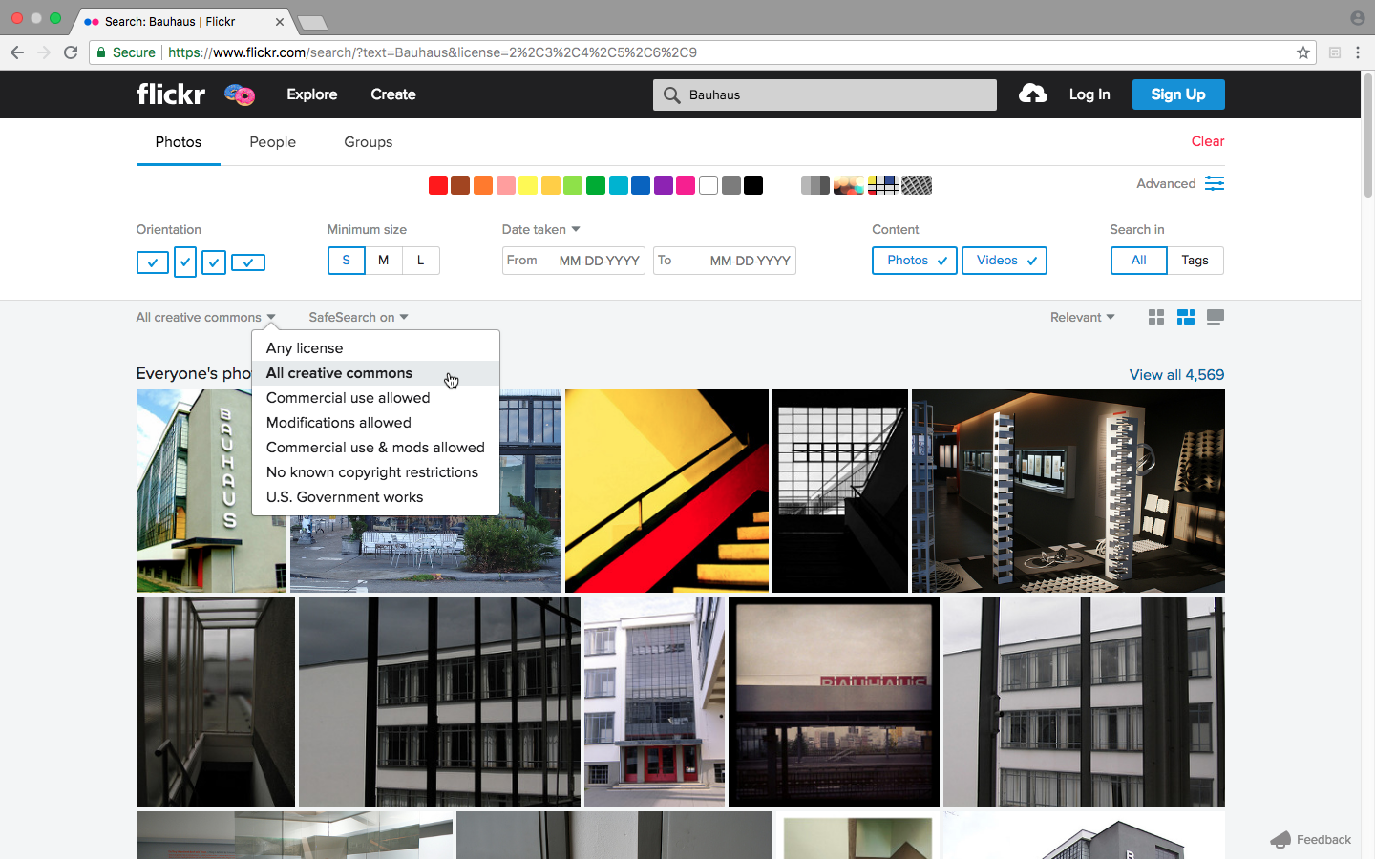Select the pattern style filter
The width and height of the screenshot is (1375, 859).
[x=916, y=185]
